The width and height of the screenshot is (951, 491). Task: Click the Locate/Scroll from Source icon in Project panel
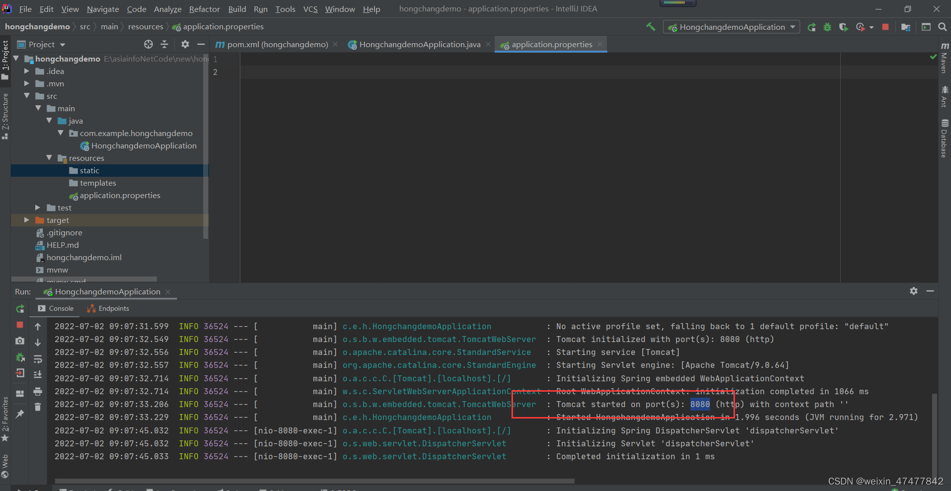tap(148, 45)
